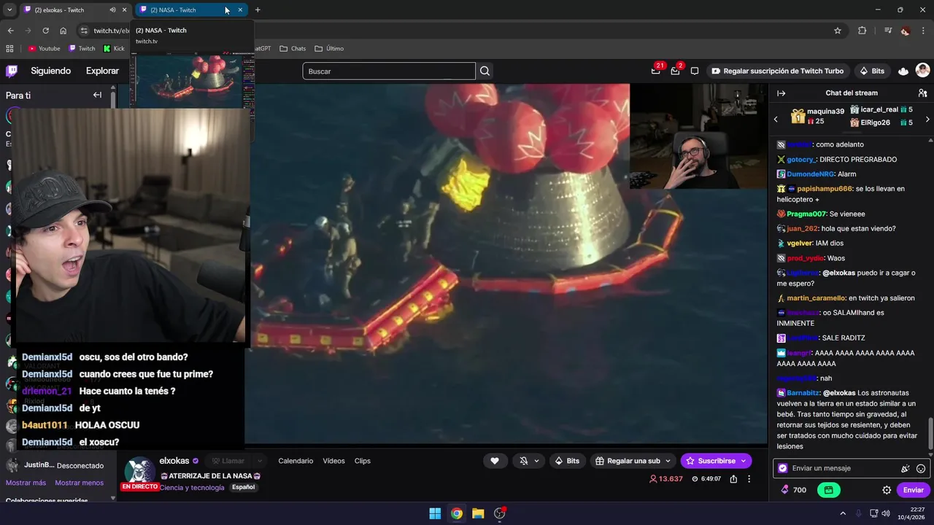The width and height of the screenshot is (934, 525).
Task: Open the tab search dropdown arrow
Action: [9, 10]
